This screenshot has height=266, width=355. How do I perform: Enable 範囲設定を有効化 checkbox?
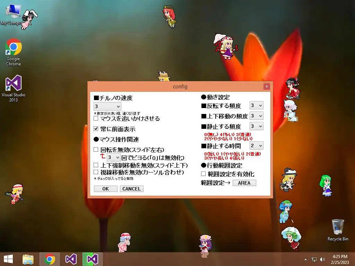(x=203, y=174)
